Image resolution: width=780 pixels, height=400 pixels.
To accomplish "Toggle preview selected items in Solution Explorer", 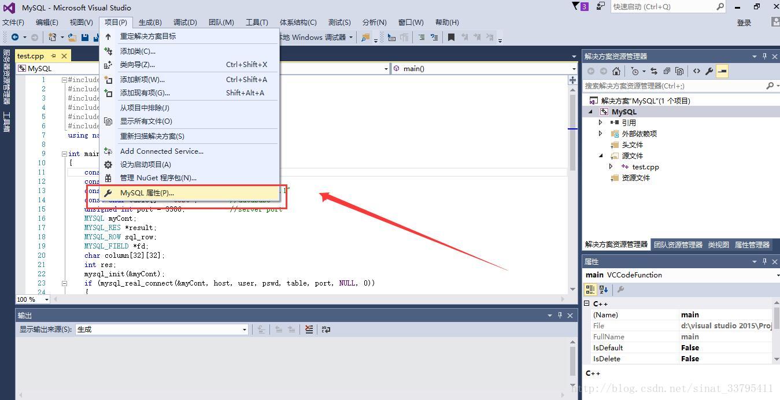I will (722, 71).
